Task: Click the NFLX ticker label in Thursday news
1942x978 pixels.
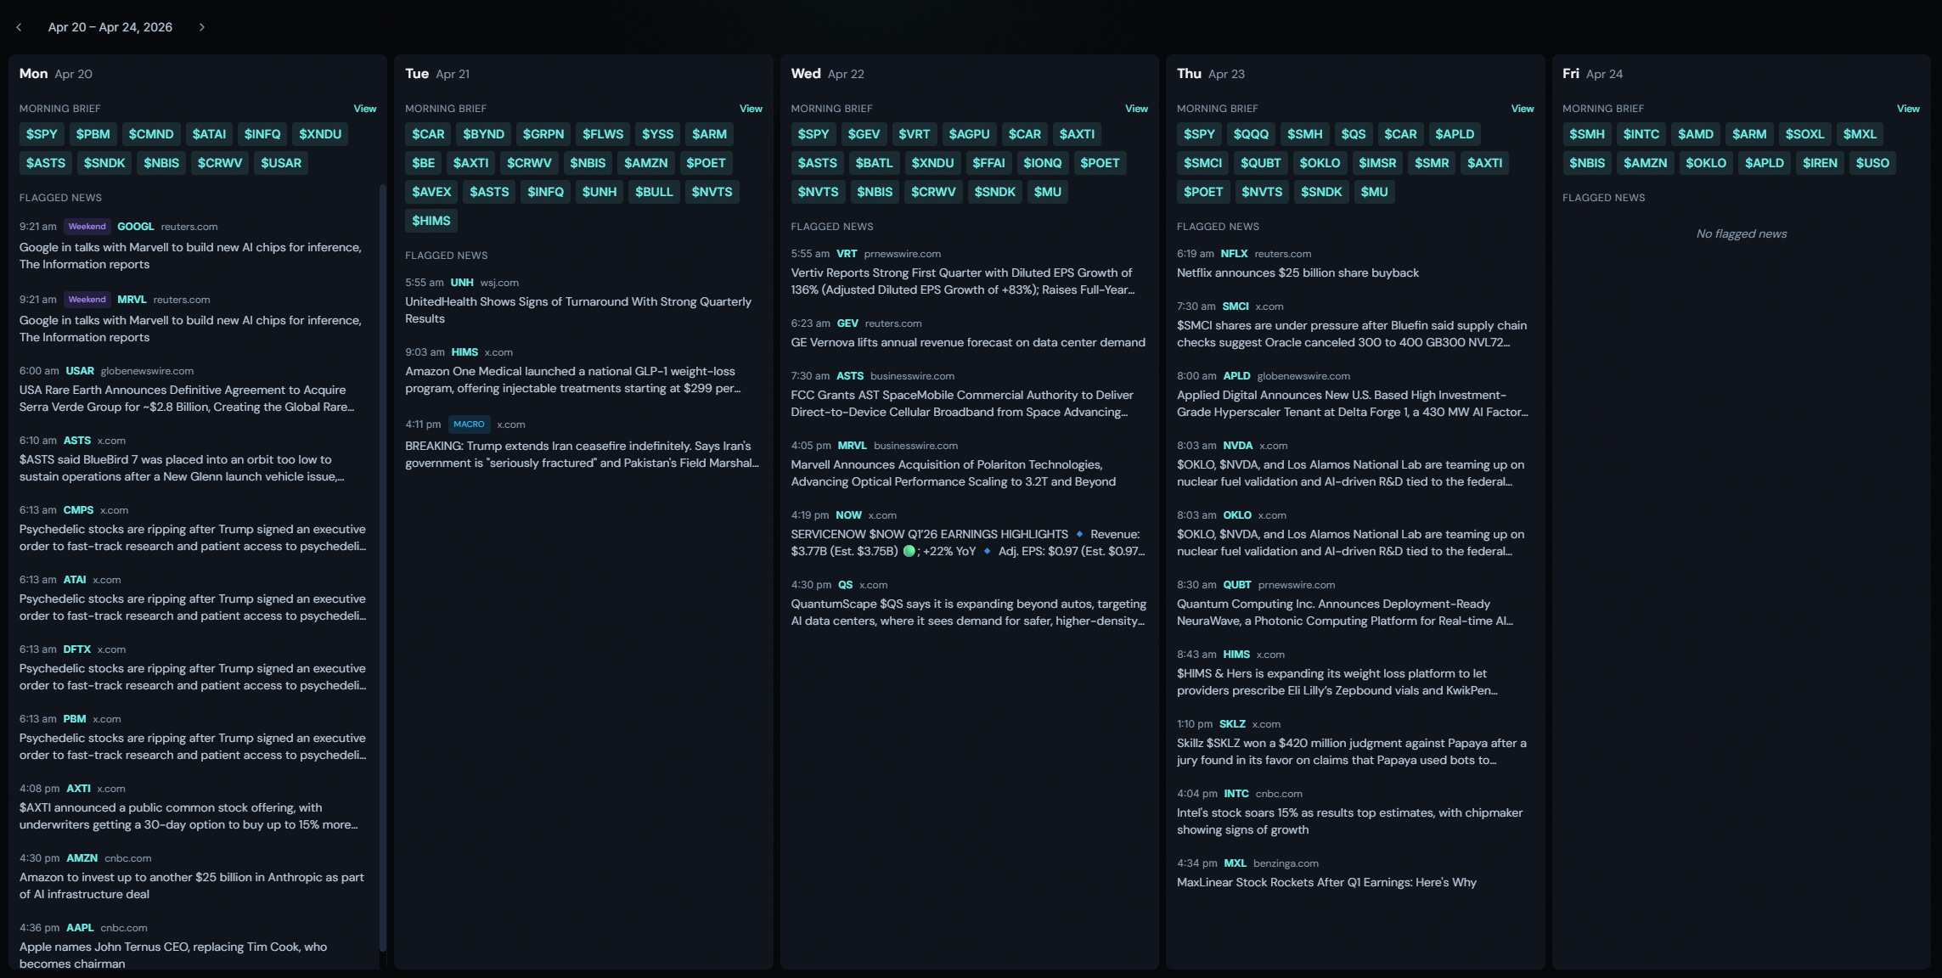Action: tap(1233, 254)
